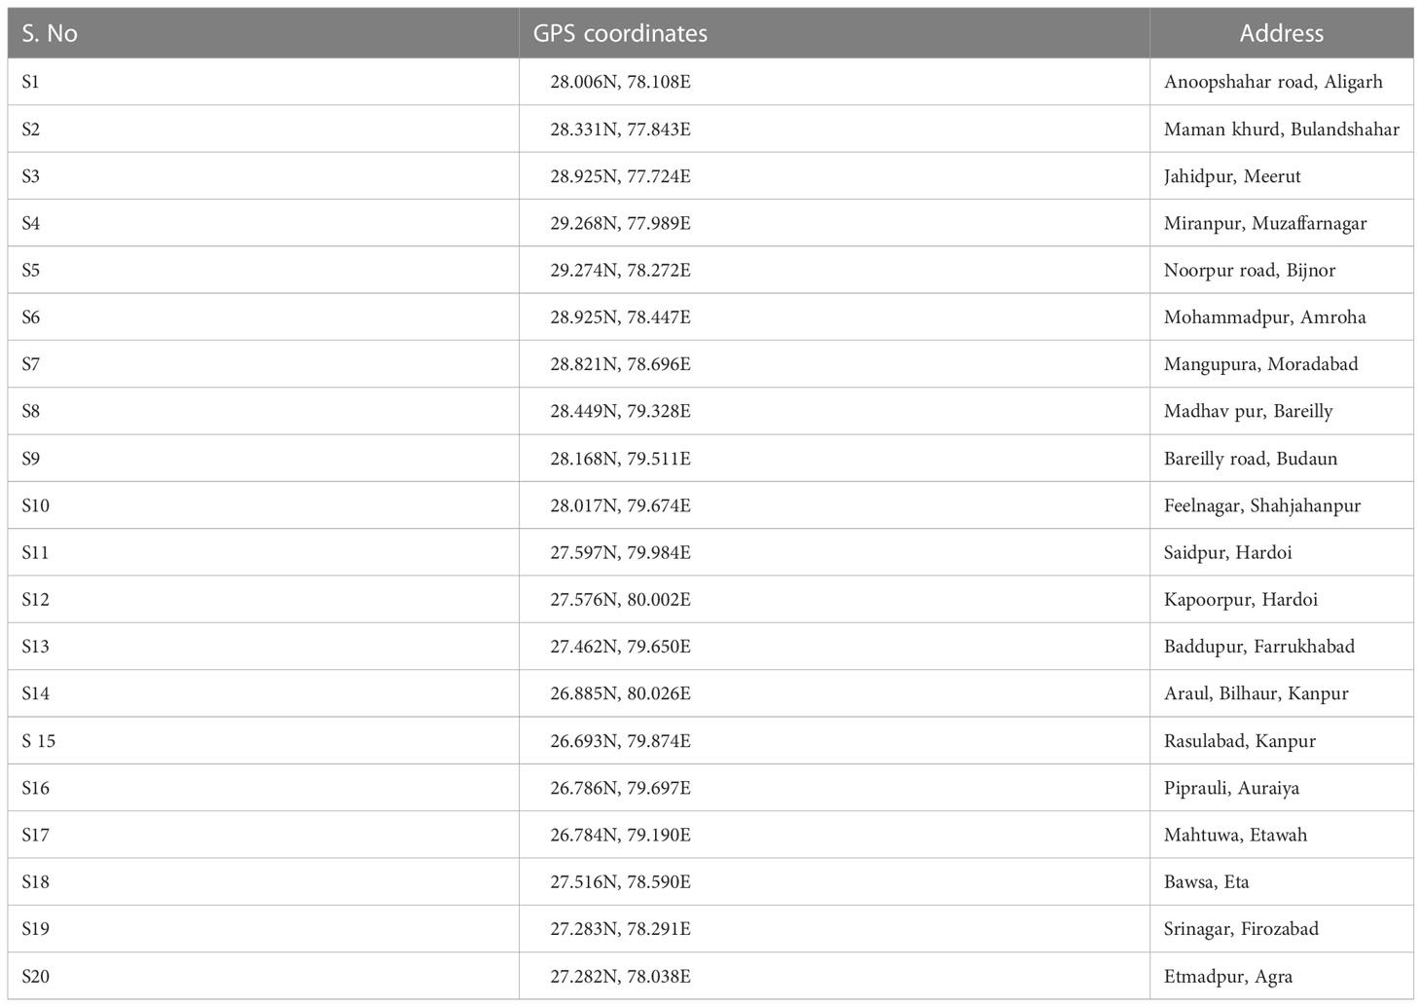
Task: Click the address 'Bareilly road, Budaun'
Action: pyautogui.click(x=1251, y=459)
